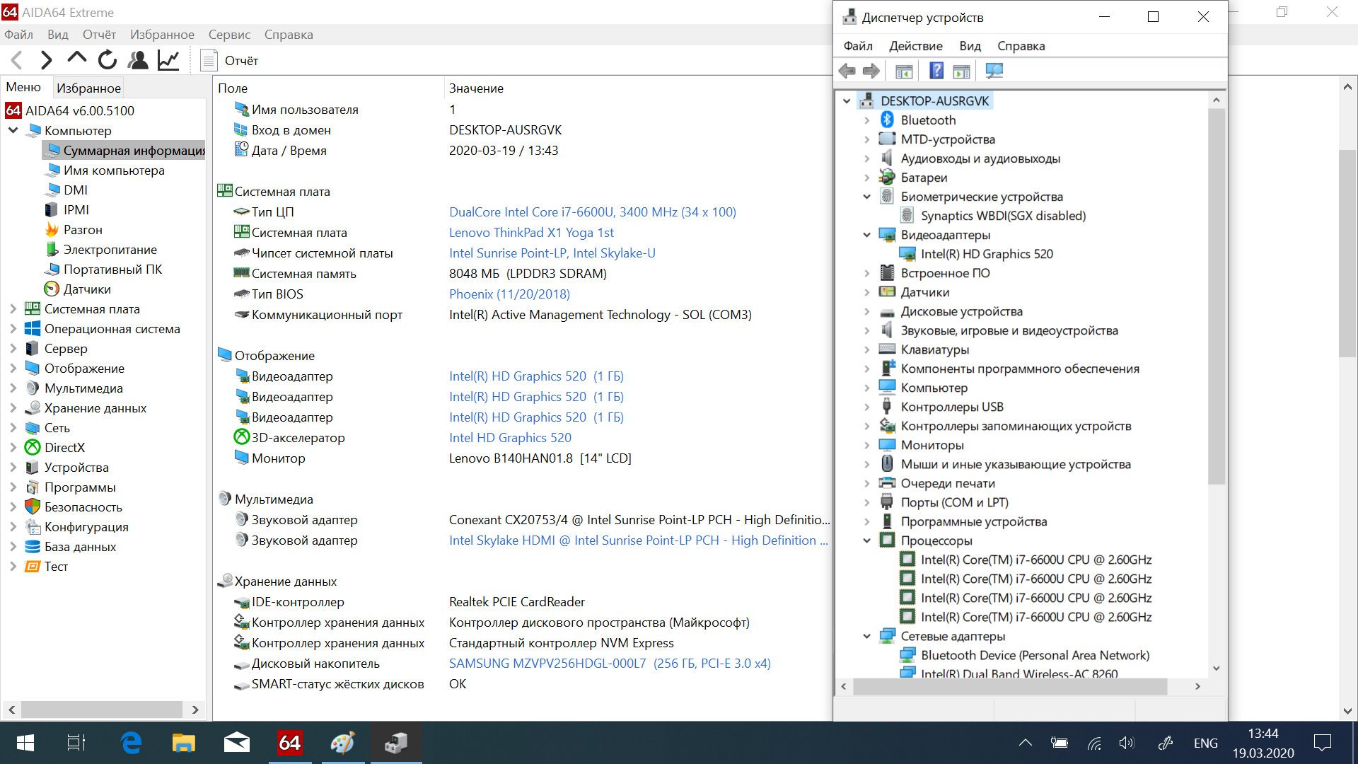Image resolution: width=1358 pixels, height=764 pixels.
Task: Click Phoenix (11/20/2018) BIOS link
Action: tap(509, 294)
